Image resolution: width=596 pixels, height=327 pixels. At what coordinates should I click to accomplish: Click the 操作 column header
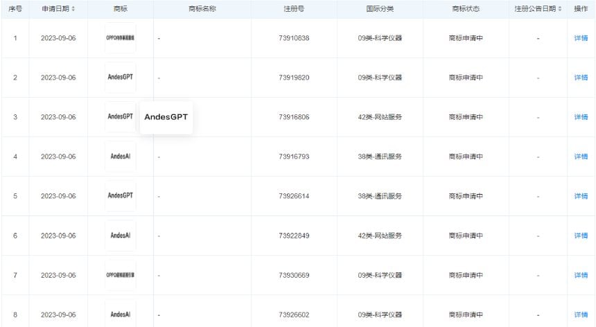click(581, 9)
